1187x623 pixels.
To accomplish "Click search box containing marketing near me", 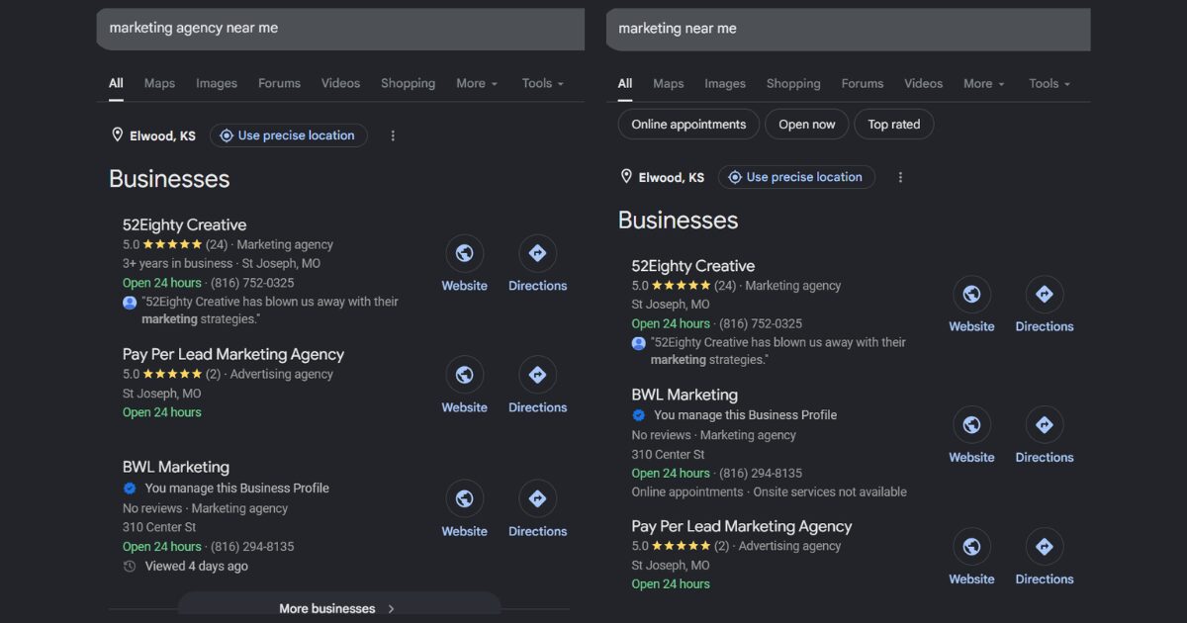I will tap(849, 29).
